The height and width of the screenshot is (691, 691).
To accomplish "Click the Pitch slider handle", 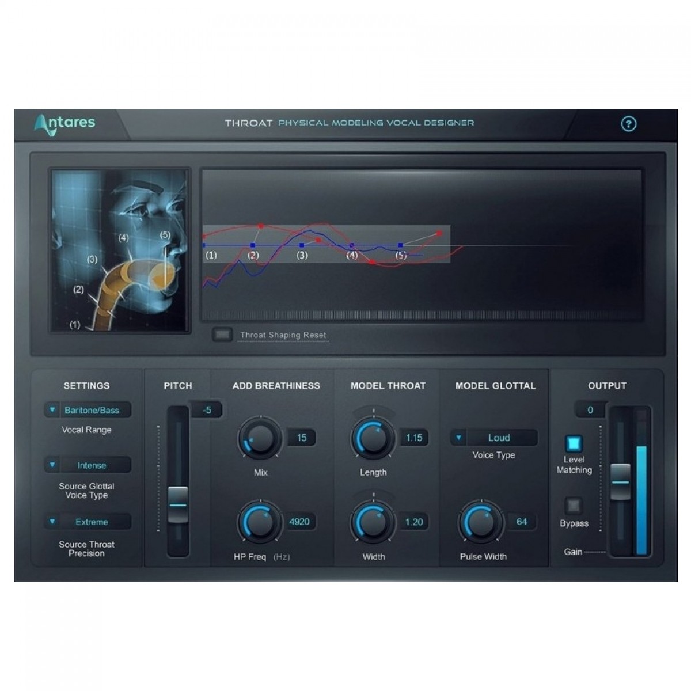I will point(178,504).
